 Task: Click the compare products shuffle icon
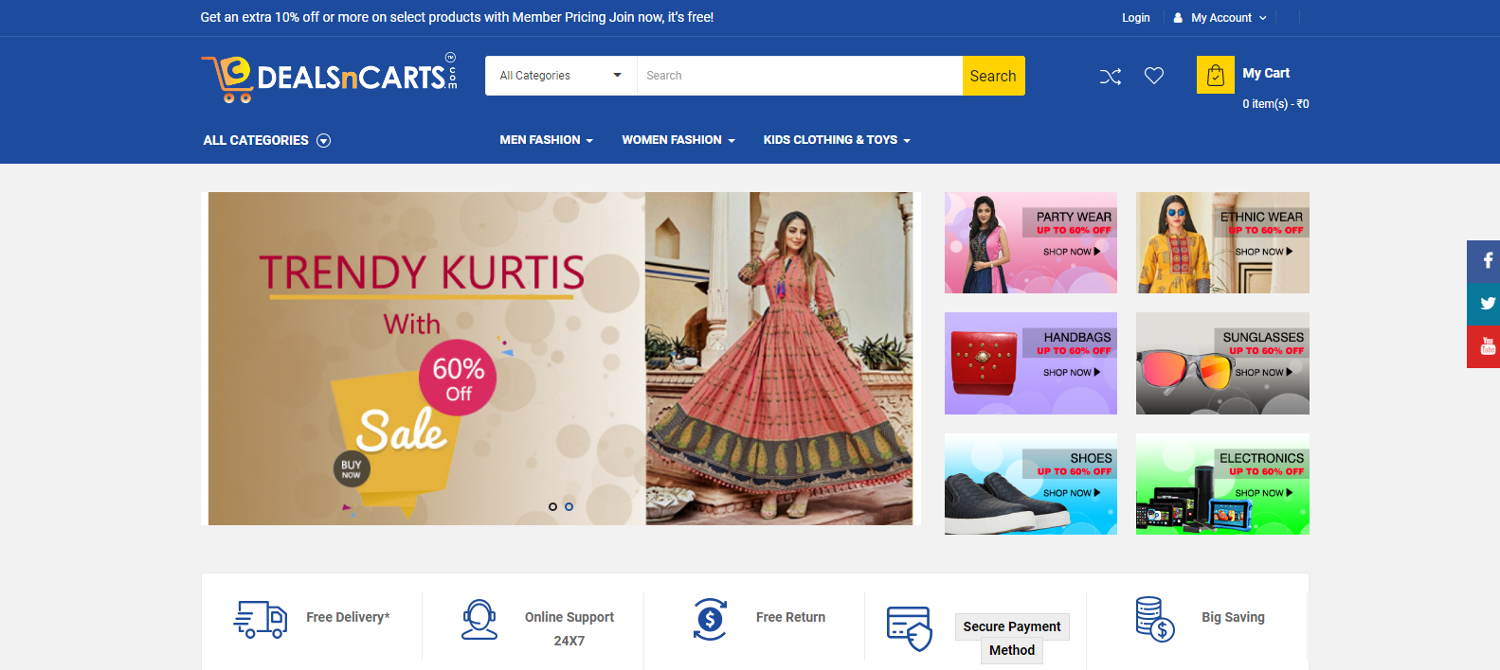point(1110,77)
